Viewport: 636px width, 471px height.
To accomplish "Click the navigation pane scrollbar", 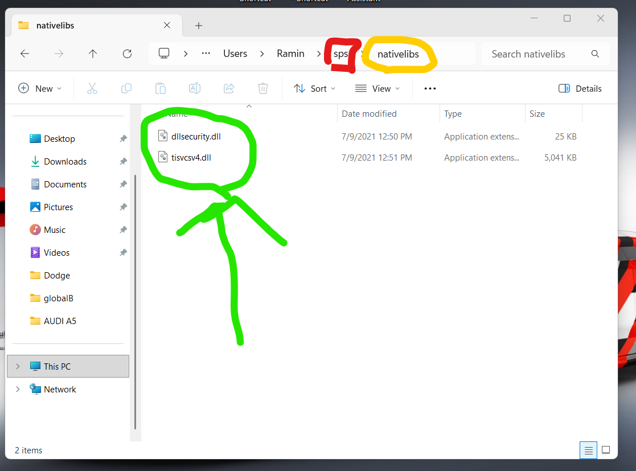I will click(x=135, y=302).
